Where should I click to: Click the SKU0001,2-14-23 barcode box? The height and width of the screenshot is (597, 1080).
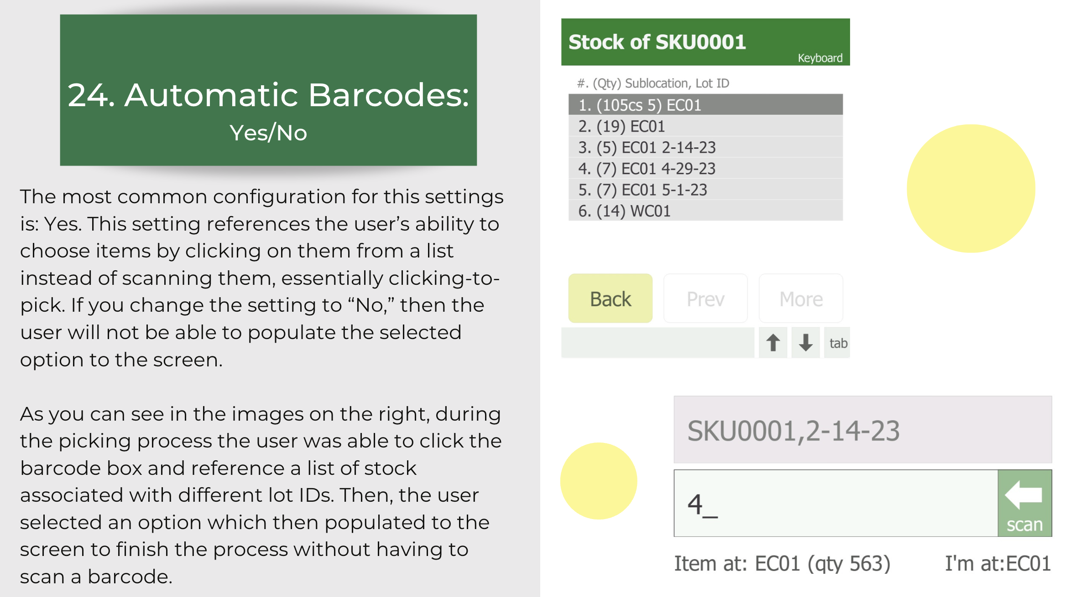click(x=863, y=430)
